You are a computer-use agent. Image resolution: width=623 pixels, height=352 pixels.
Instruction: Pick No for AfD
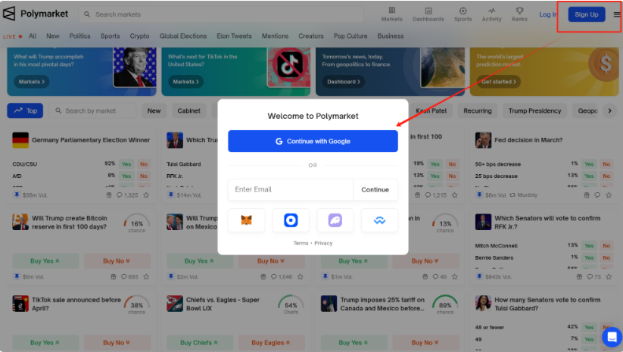(144, 176)
